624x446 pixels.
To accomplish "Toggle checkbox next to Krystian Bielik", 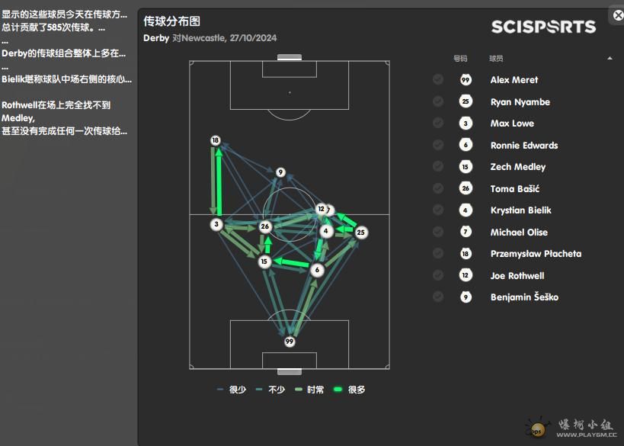I will [438, 210].
